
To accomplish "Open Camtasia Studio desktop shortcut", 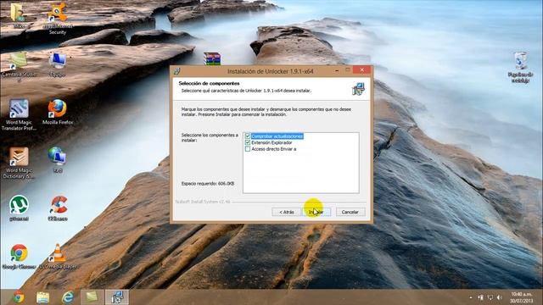I will point(19,67).
